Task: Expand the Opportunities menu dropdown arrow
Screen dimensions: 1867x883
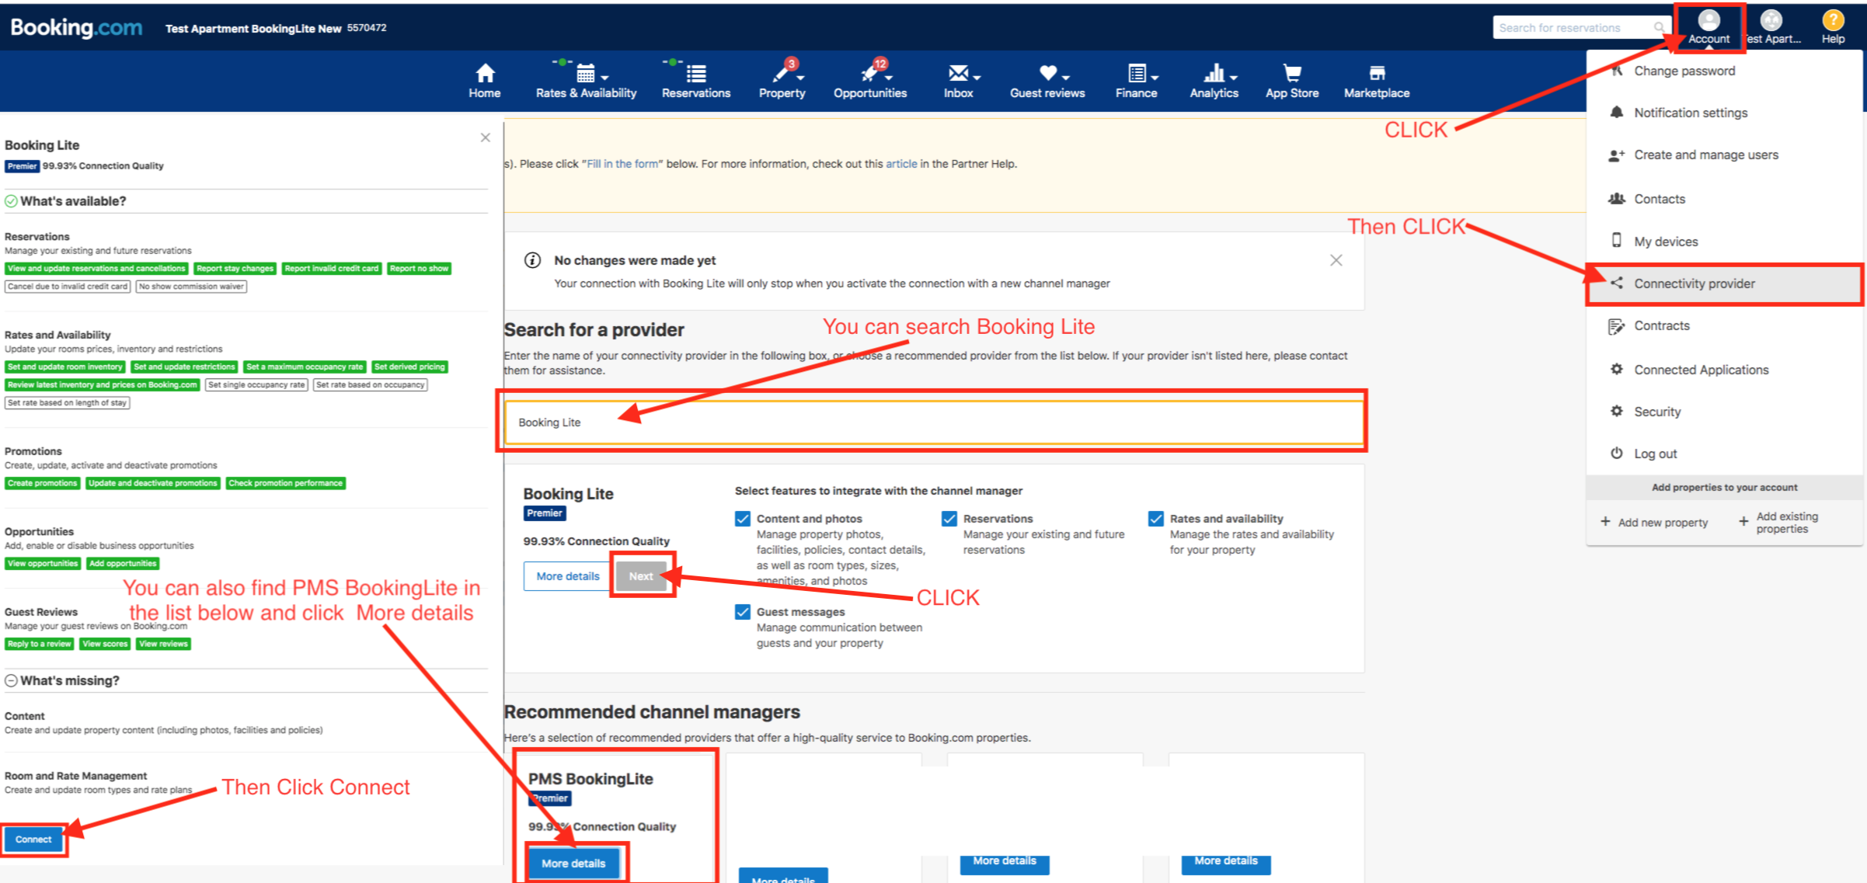Action: tap(889, 78)
